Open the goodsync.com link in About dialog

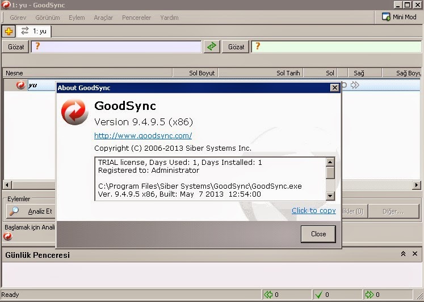click(143, 135)
